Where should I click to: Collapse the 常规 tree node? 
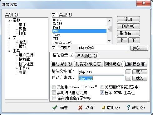[x=9, y=21]
